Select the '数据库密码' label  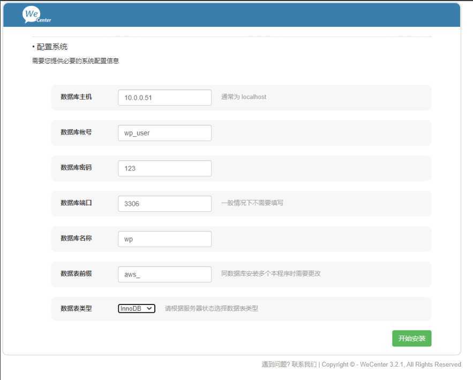pyautogui.click(x=76, y=168)
